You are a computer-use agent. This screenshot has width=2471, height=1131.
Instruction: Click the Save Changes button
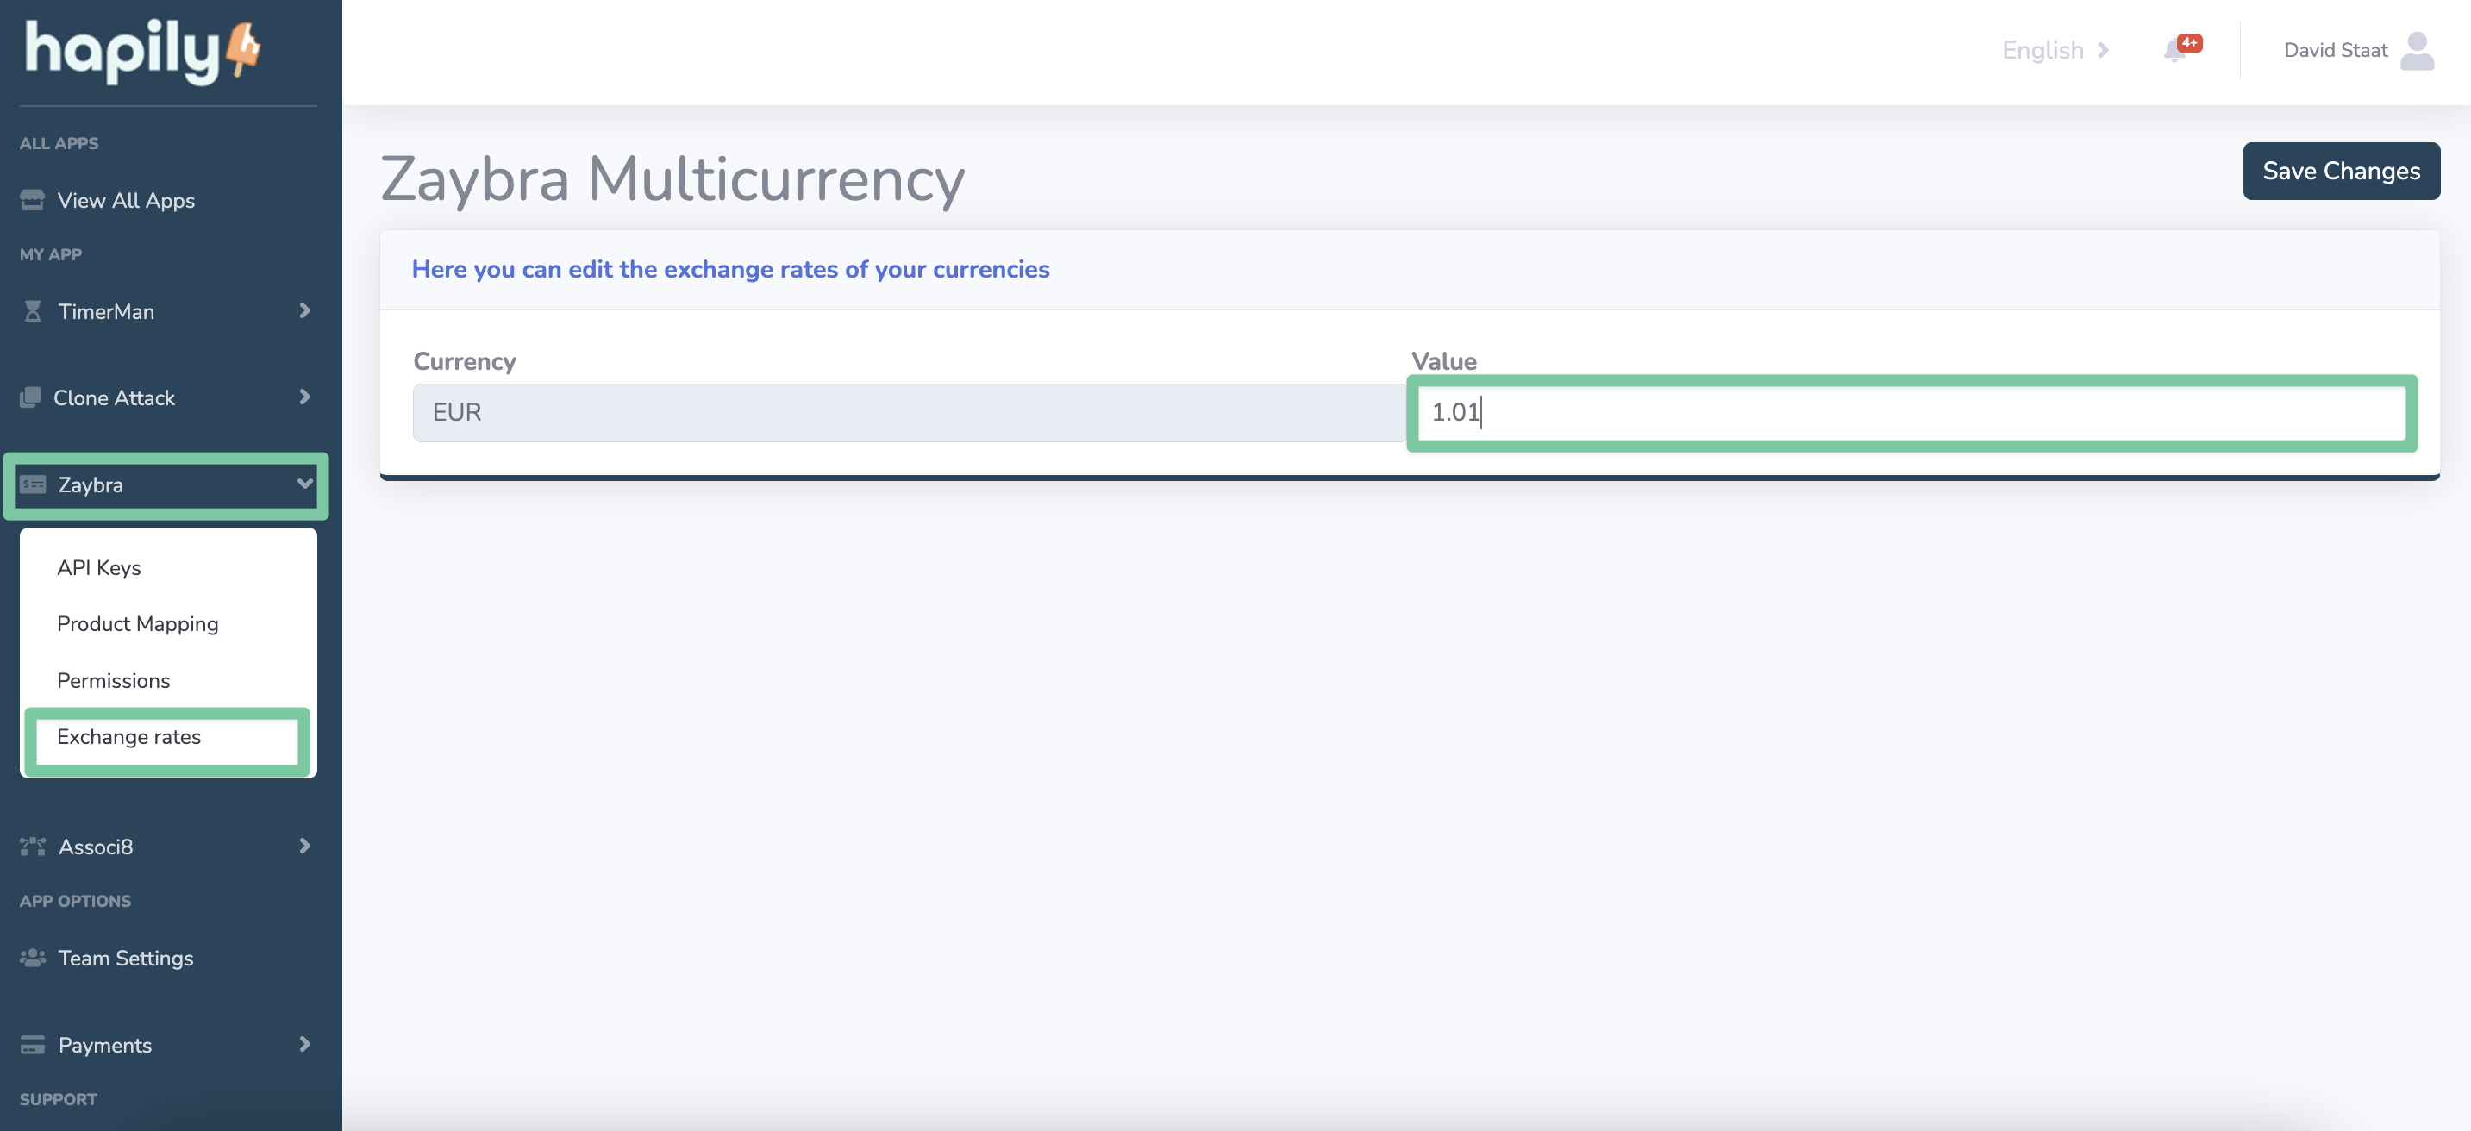point(2341,171)
